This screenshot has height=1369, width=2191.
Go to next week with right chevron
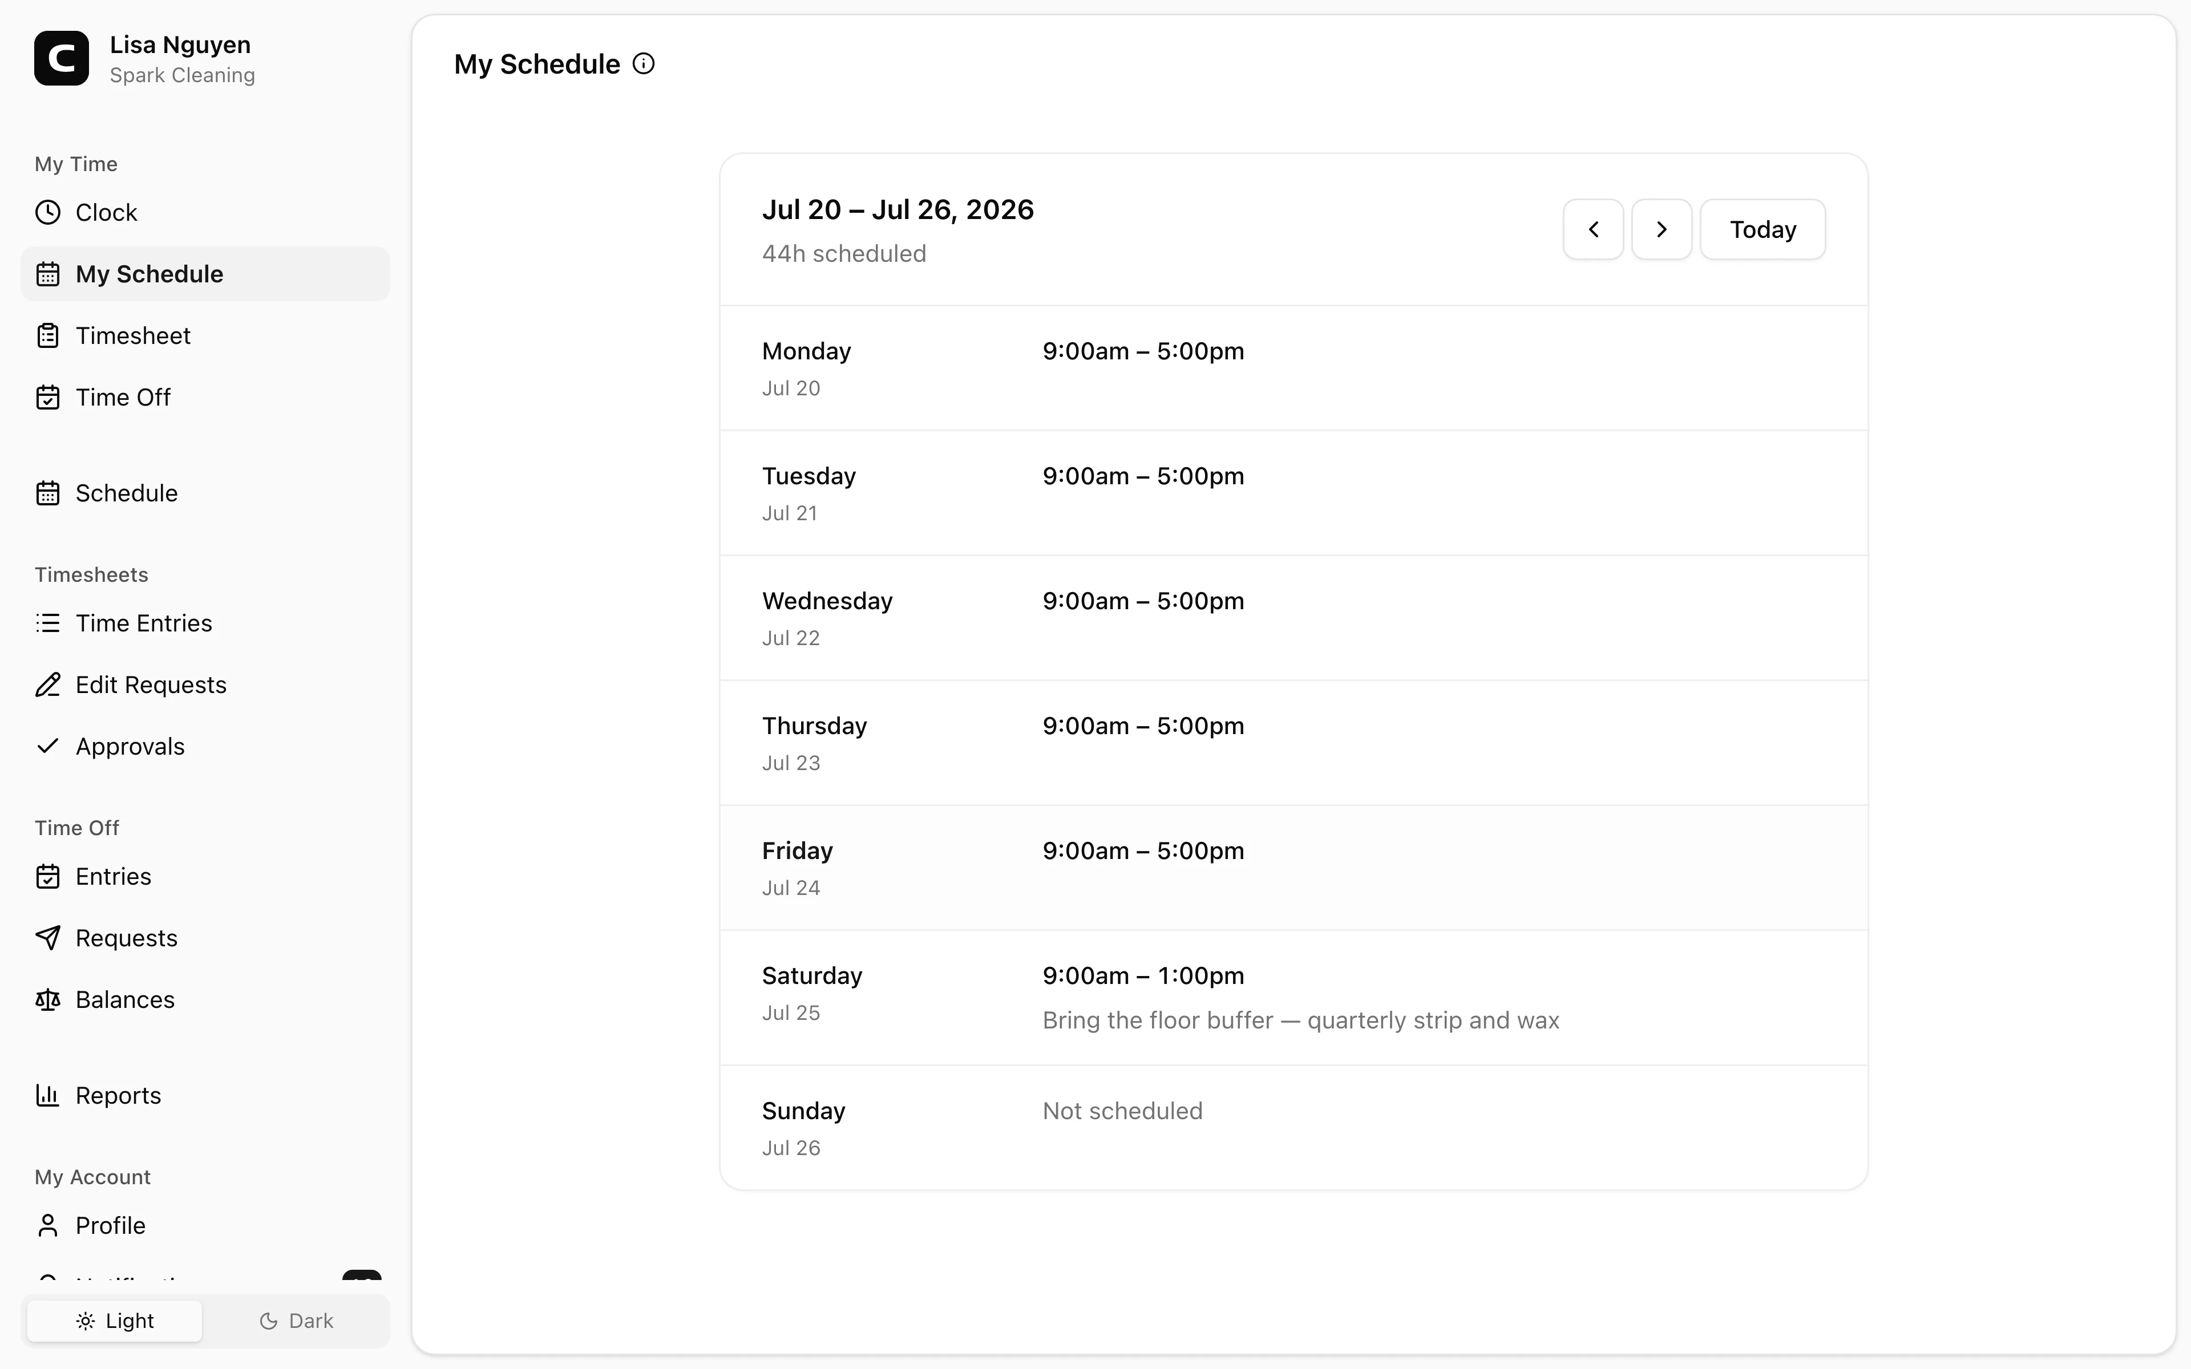point(1662,230)
